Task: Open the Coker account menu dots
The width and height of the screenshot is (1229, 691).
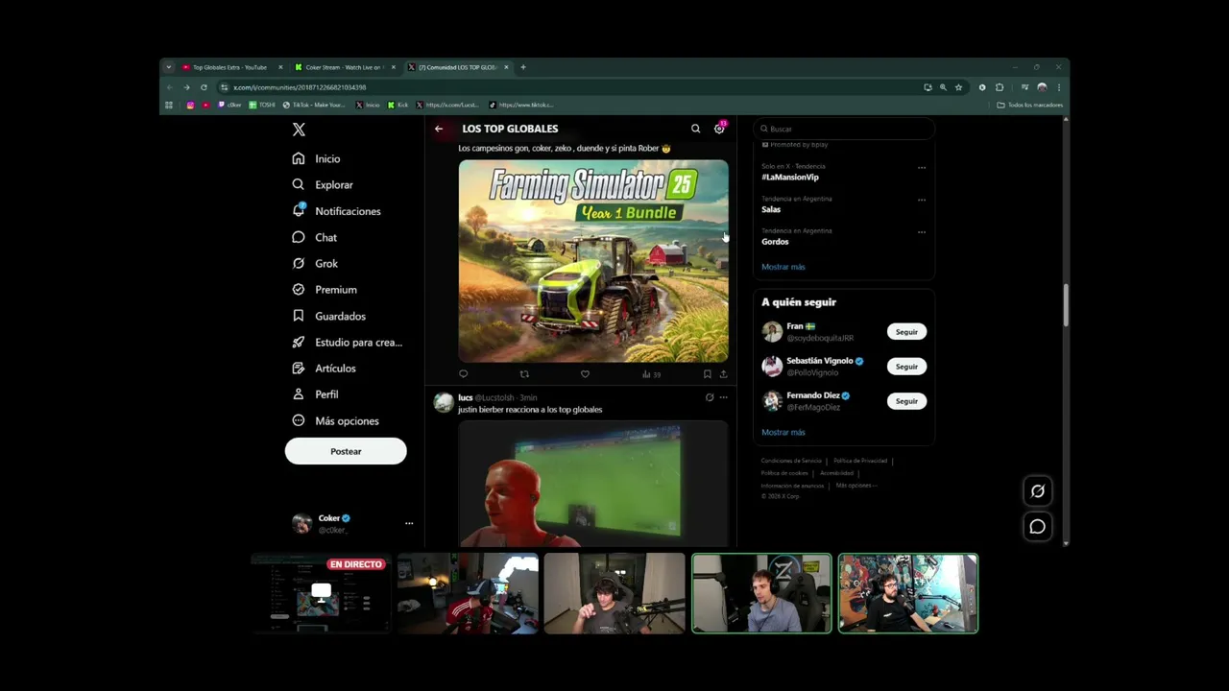Action: [x=409, y=523]
